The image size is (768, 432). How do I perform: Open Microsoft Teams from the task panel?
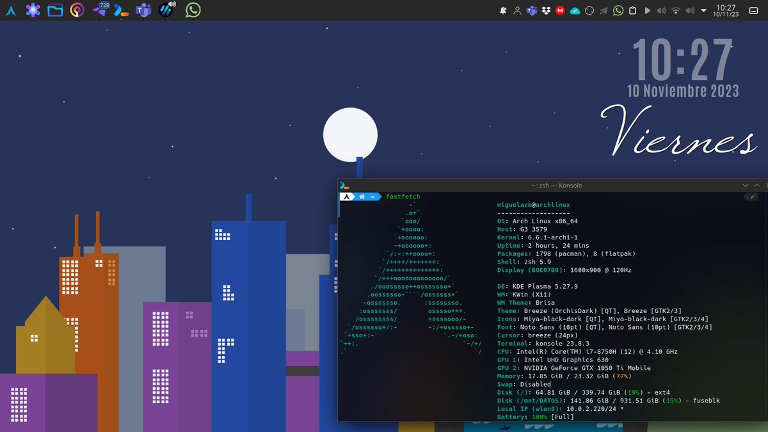tap(143, 10)
